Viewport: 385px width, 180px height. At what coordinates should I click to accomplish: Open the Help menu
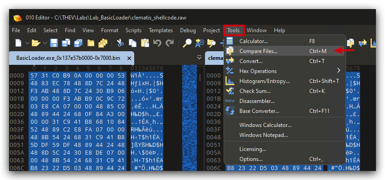pyautogui.click(x=279, y=30)
